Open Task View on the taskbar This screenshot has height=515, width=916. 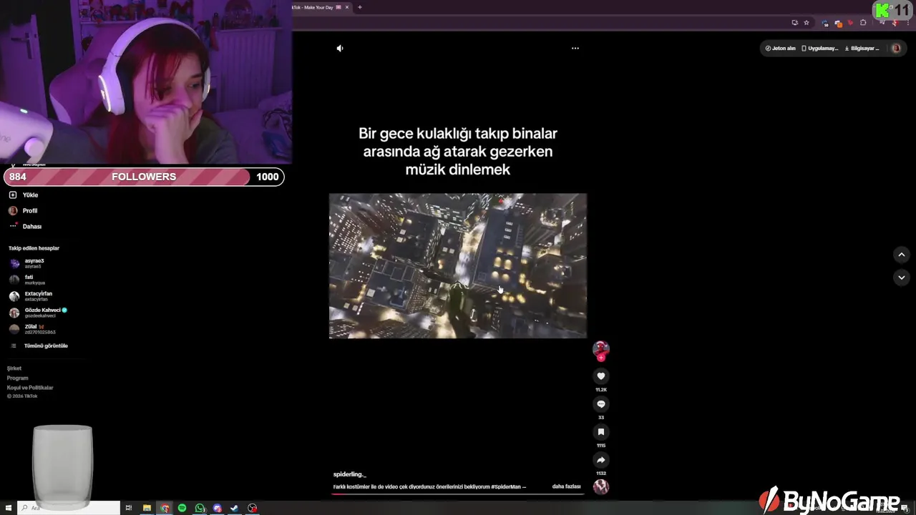[x=129, y=508]
